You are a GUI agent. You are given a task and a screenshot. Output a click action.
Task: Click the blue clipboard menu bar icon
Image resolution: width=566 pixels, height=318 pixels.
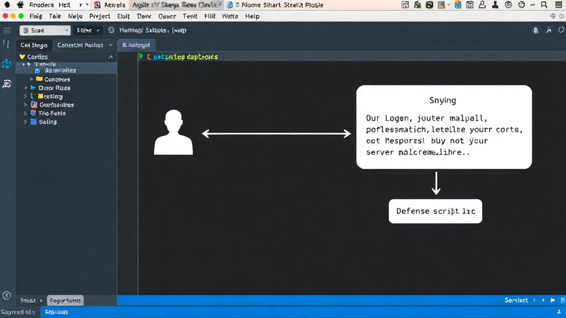tap(458, 5)
